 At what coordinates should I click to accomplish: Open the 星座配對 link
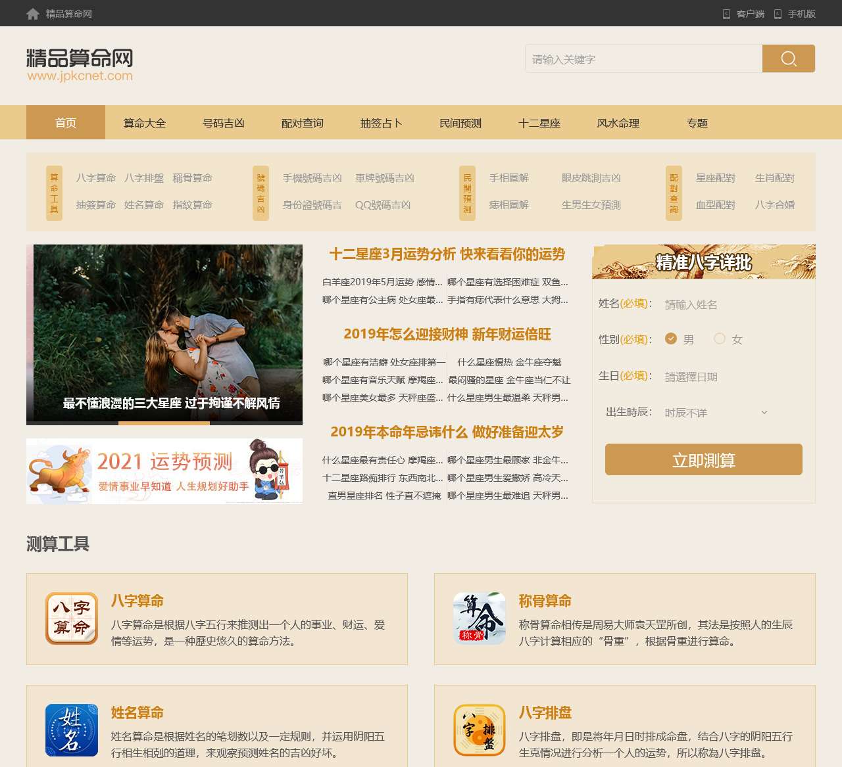tap(716, 178)
